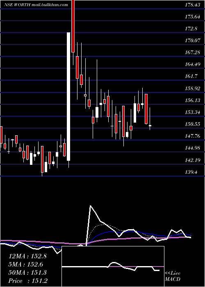Click the 161.7 price axis label
Viewport: 205px width, 287px height.
(191, 76)
